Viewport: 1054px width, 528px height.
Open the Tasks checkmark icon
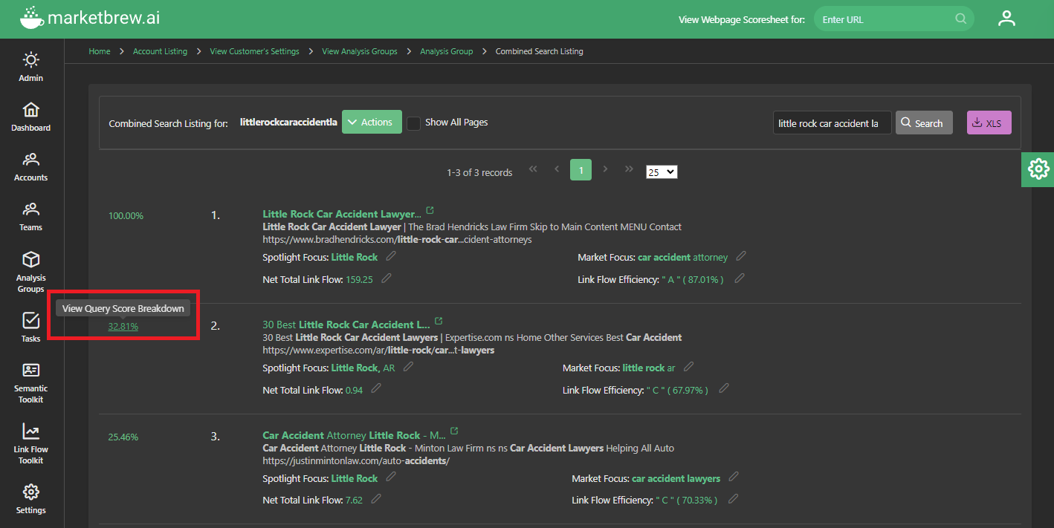(30, 320)
